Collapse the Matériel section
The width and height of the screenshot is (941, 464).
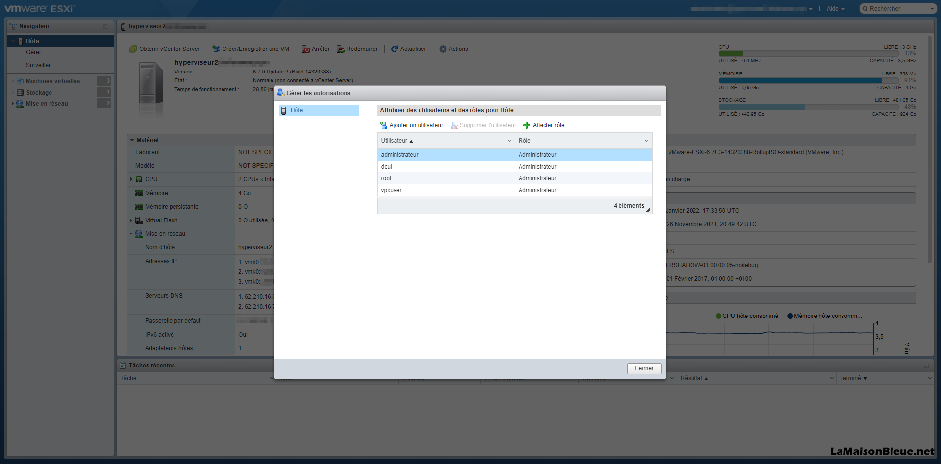[x=132, y=140]
